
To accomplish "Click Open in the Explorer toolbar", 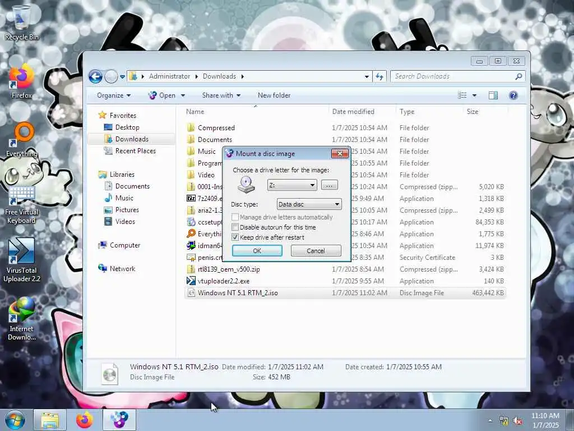I will 163,95.
